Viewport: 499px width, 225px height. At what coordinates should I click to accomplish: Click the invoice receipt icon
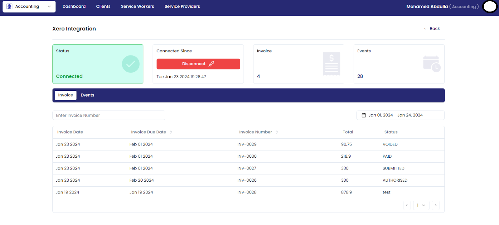331,64
